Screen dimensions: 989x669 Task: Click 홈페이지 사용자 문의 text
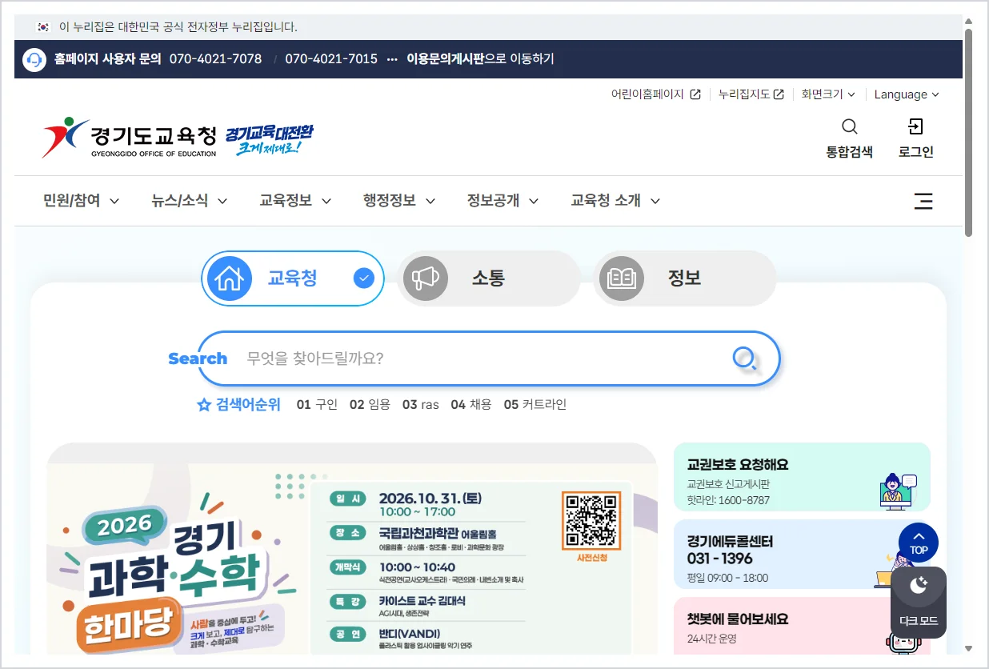(108, 59)
